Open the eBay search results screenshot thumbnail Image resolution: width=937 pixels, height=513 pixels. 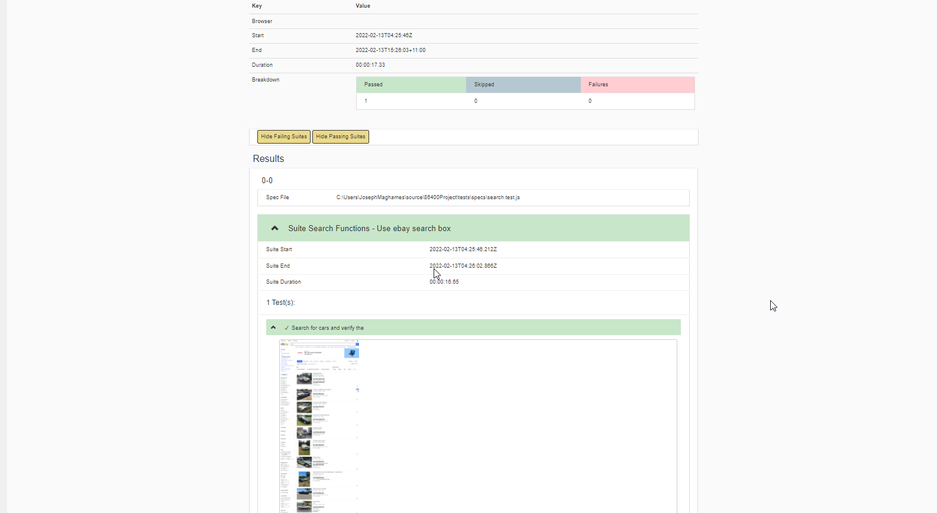[319, 426]
